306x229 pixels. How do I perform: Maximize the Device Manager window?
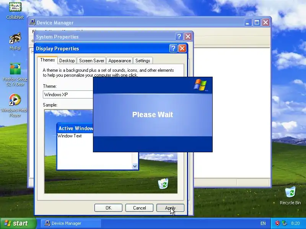tap(257, 23)
